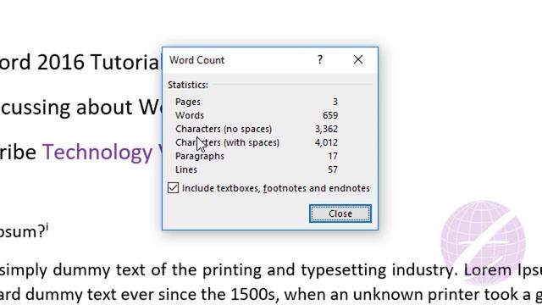The height and width of the screenshot is (305, 542).
Task: Select the Words count value 659
Action: tap(330, 115)
